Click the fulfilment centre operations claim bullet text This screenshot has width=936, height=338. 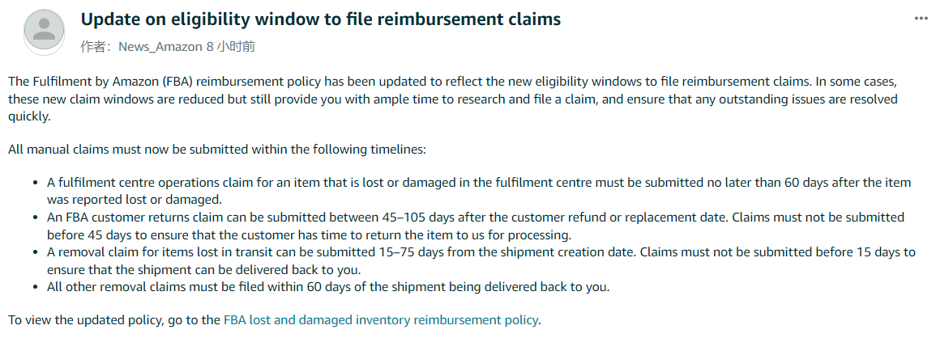[x=475, y=183]
